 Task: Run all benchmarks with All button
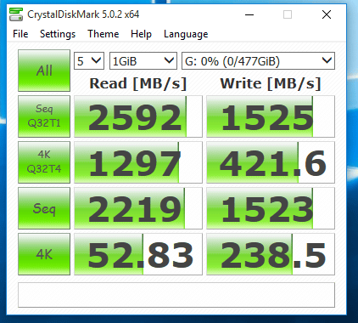point(44,71)
